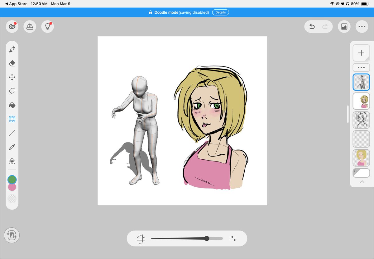Open Doodle mode Details button

click(x=221, y=12)
